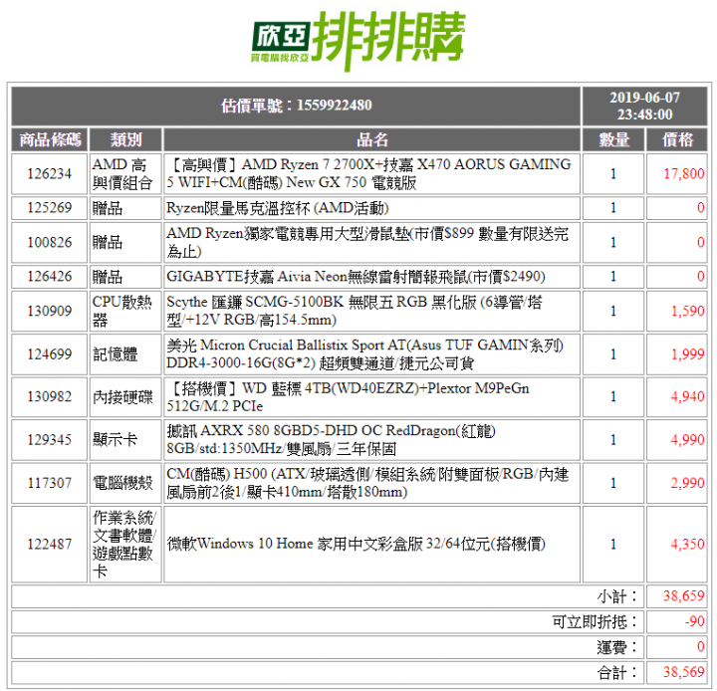This screenshot has height=691, width=717.
Task: Select price 17,800
Action: [684, 174]
